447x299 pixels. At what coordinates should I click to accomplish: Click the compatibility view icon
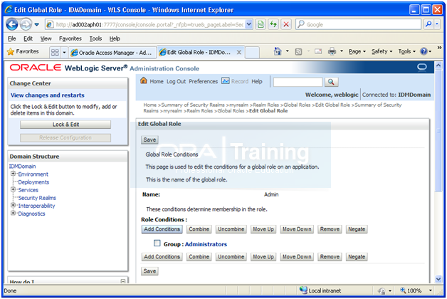[x=261, y=24]
